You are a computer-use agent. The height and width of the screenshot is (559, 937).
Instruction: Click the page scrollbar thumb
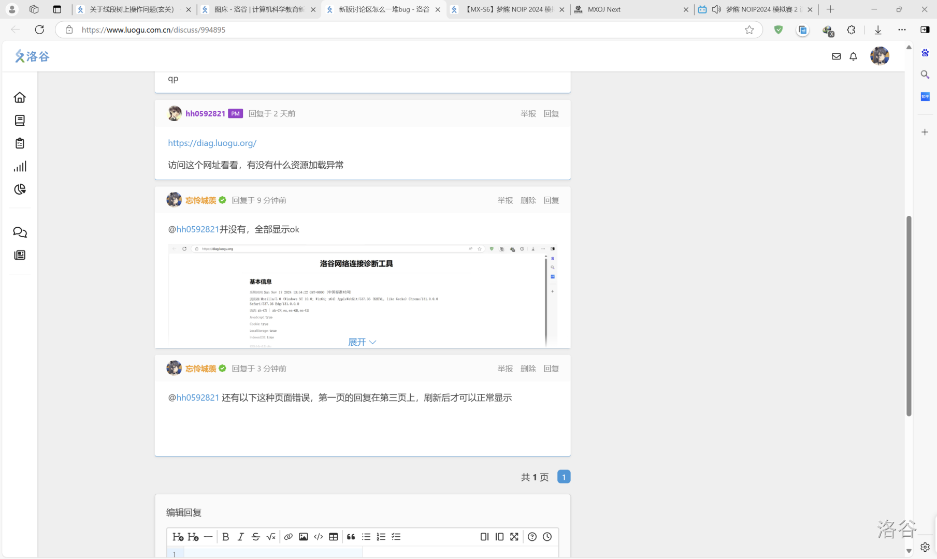[909, 316]
